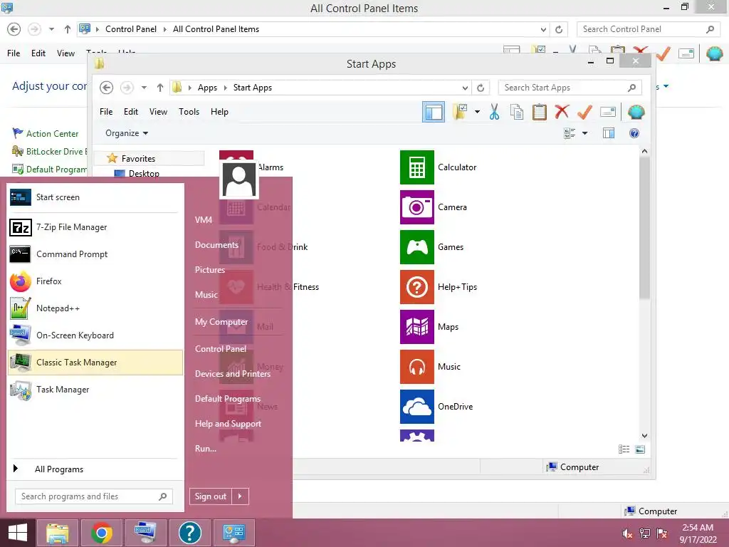Focus the Search programs and files field

[94, 496]
